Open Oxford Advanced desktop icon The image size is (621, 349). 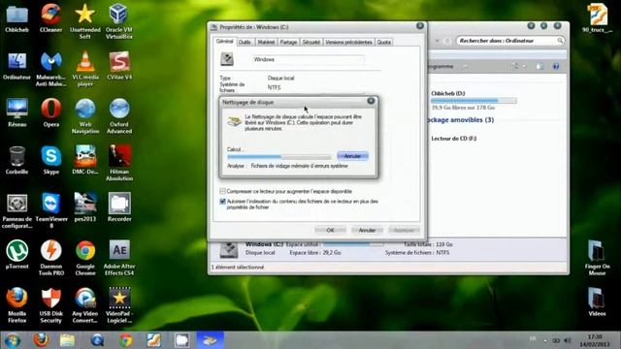point(118,116)
